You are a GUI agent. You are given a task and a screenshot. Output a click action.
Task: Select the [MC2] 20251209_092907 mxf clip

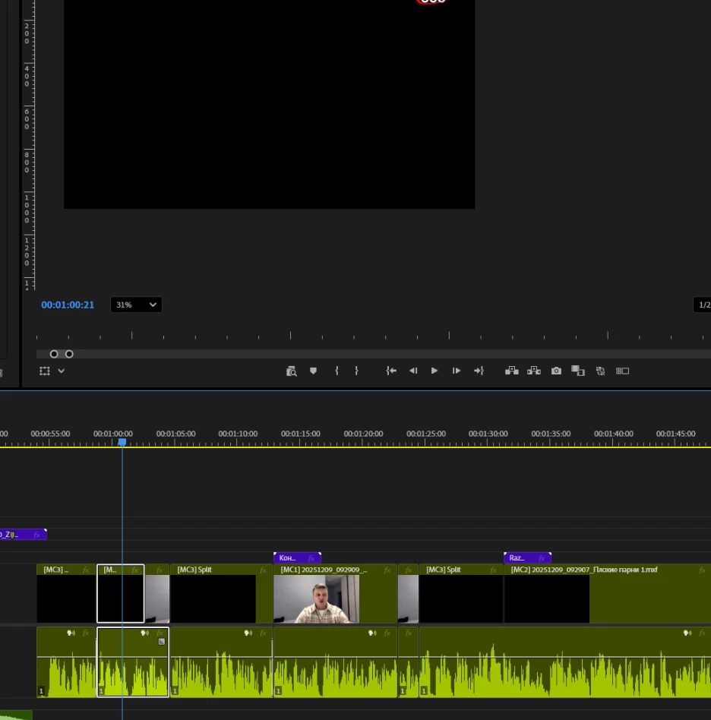click(x=607, y=593)
